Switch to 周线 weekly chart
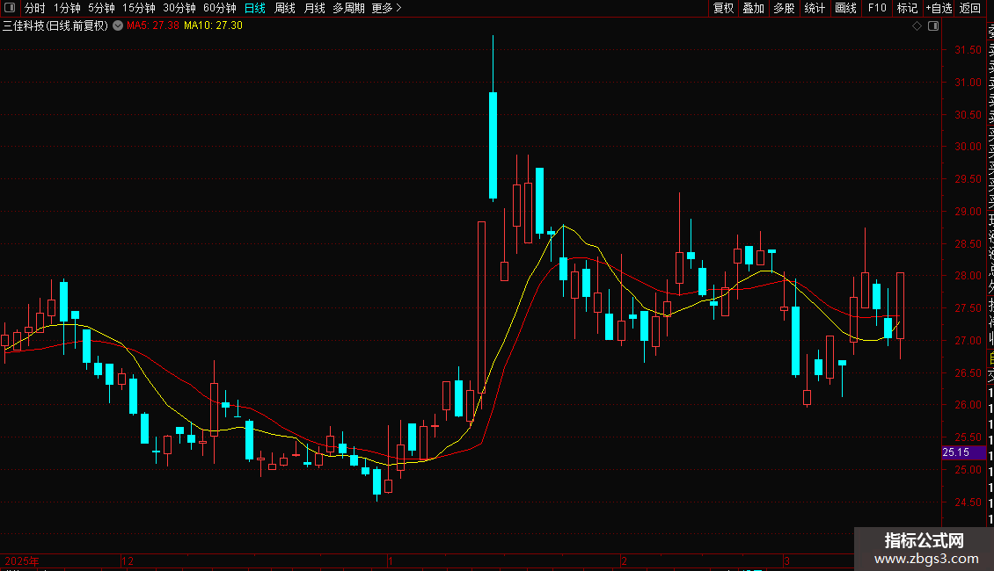The height and width of the screenshot is (571, 994). pyautogui.click(x=285, y=8)
